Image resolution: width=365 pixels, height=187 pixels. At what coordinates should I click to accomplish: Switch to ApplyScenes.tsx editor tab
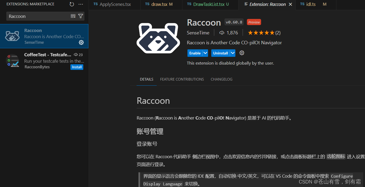[x=115, y=5]
